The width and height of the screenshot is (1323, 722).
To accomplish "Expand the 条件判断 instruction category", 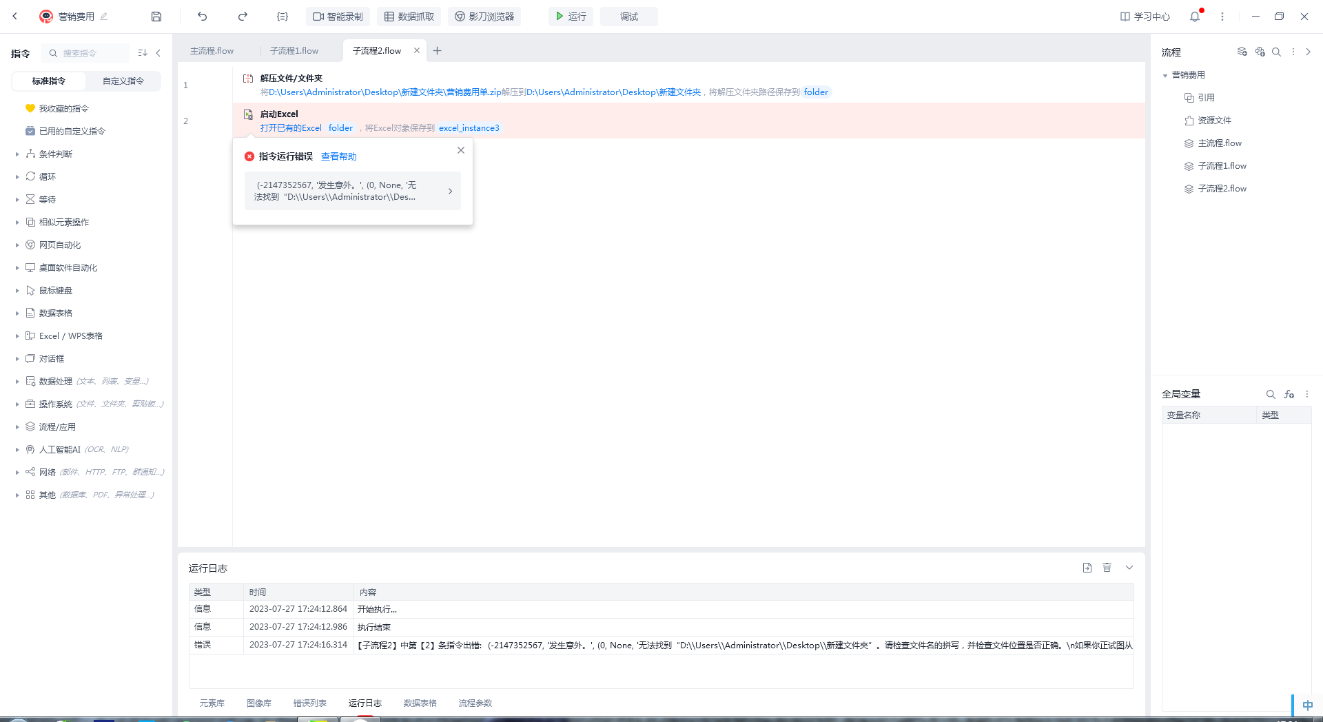I will (55, 154).
